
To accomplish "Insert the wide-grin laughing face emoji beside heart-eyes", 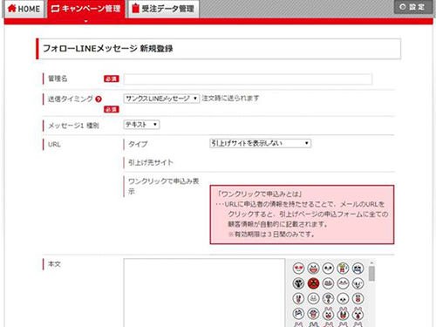I will click(x=313, y=269).
